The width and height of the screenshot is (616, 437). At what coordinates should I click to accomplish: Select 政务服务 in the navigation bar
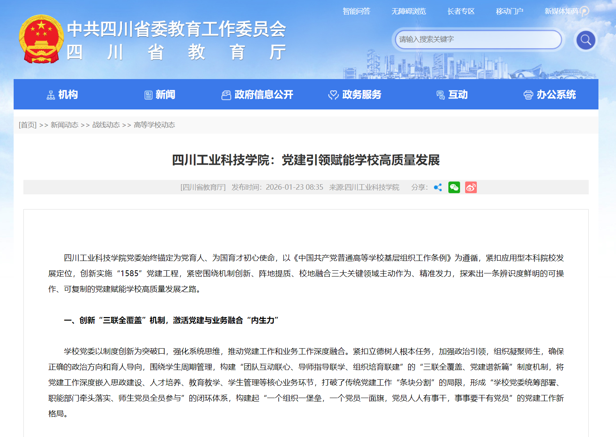coord(355,95)
